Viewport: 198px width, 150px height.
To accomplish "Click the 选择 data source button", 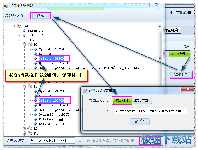I will point(40,15).
